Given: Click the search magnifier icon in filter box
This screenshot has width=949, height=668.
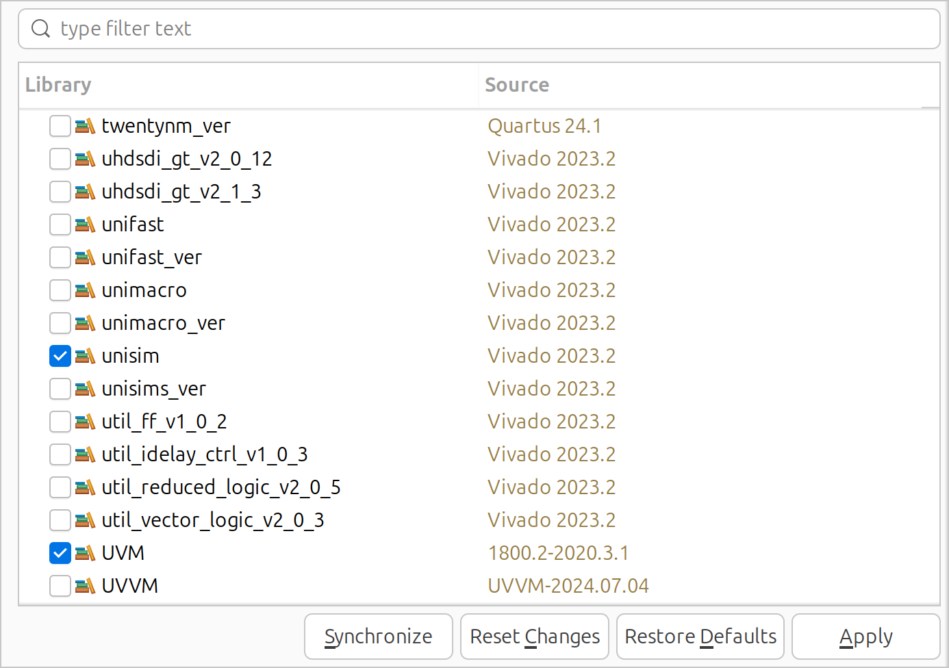Looking at the screenshot, I should click(x=41, y=29).
